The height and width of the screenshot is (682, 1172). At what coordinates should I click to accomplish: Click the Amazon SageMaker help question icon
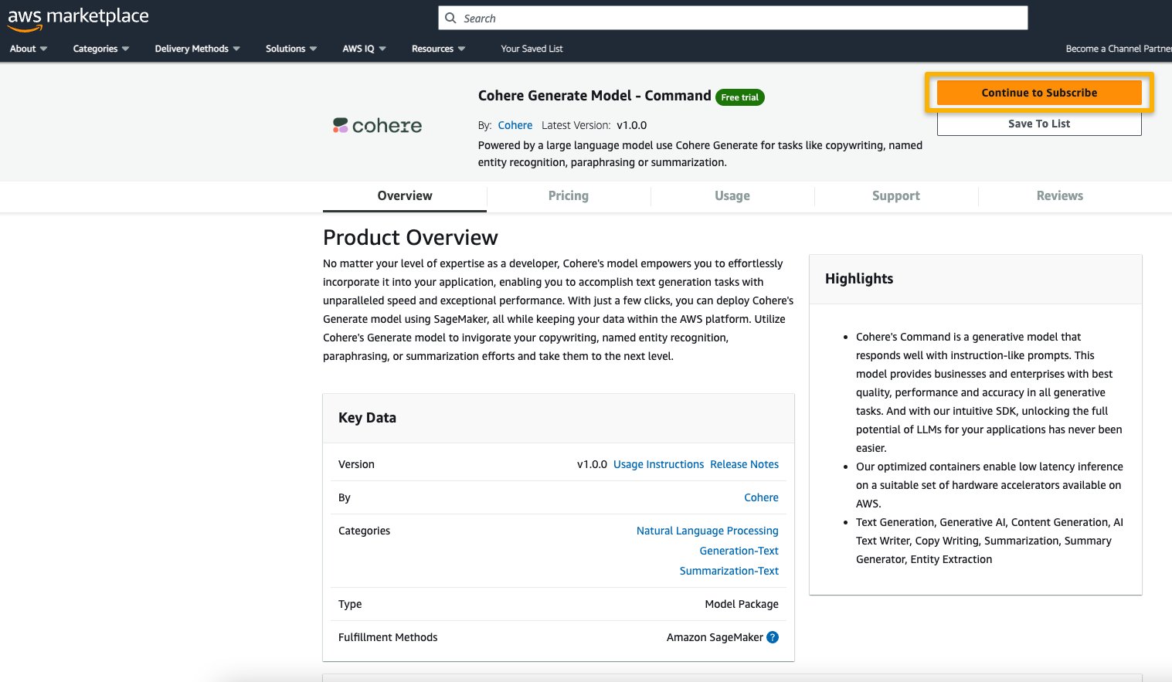[773, 637]
